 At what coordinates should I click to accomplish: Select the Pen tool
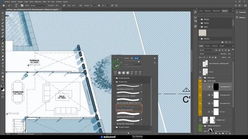point(3,63)
